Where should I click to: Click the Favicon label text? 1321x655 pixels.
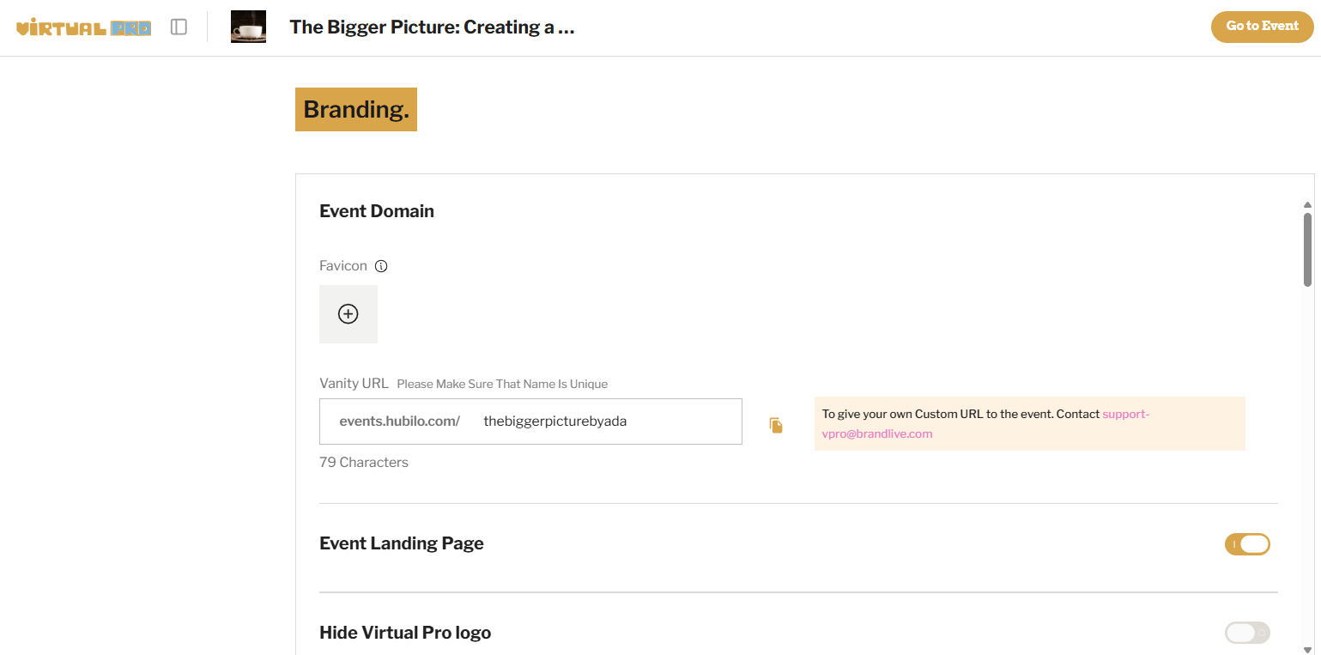click(x=343, y=266)
